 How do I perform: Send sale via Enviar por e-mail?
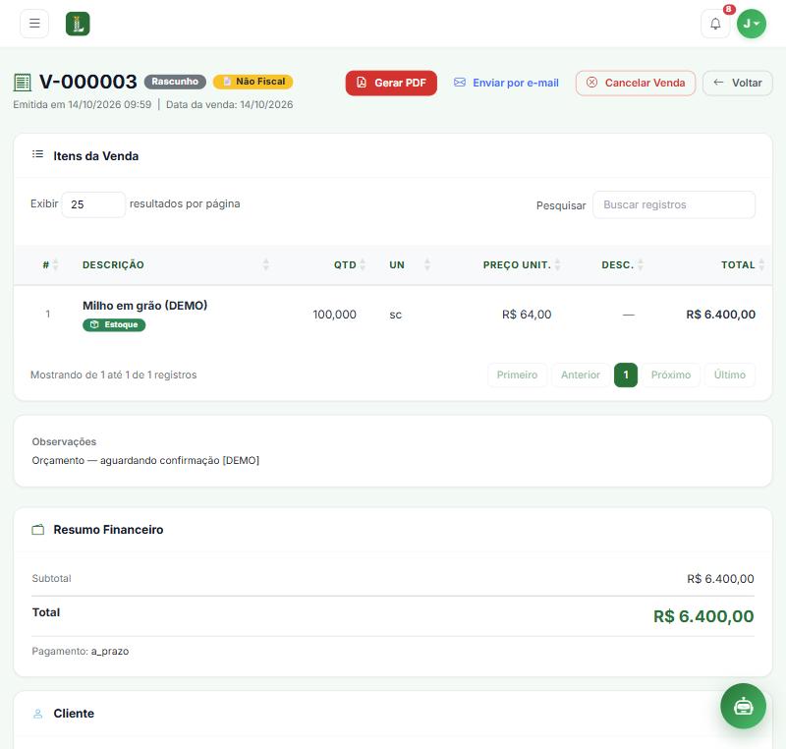(x=506, y=83)
